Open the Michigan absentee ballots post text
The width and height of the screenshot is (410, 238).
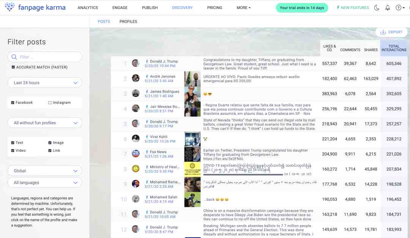[258, 230]
